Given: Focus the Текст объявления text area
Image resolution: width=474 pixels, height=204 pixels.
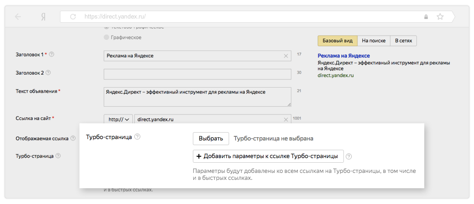Looking at the screenshot, I should pyautogui.click(x=197, y=97).
